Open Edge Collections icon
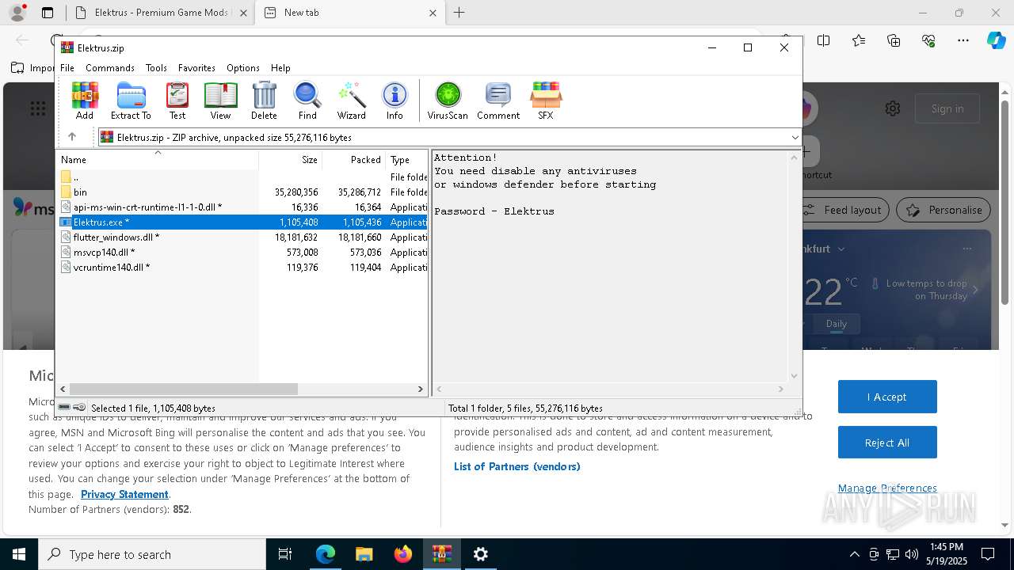This screenshot has width=1014, height=570. click(x=894, y=40)
